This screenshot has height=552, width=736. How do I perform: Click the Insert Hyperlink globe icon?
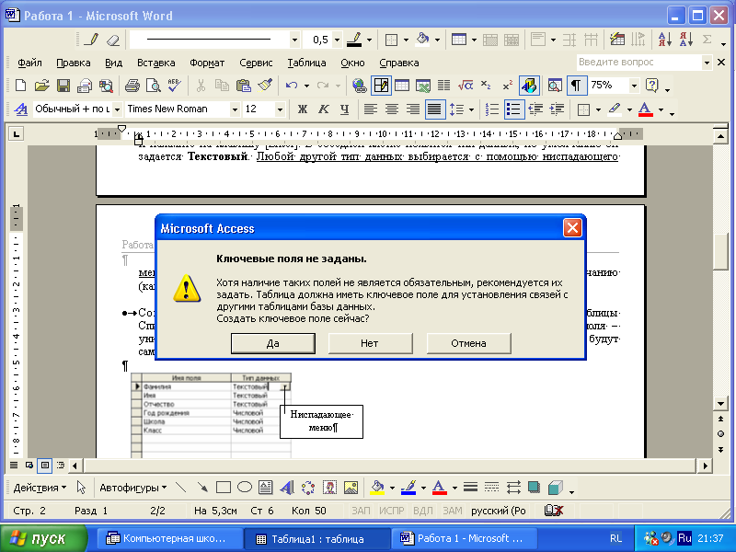360,86
